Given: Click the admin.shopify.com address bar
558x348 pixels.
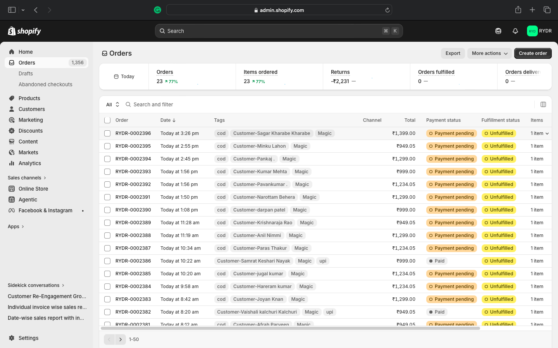Looking at the screenshot, I should pyautogui.click(x=279, y=10).
